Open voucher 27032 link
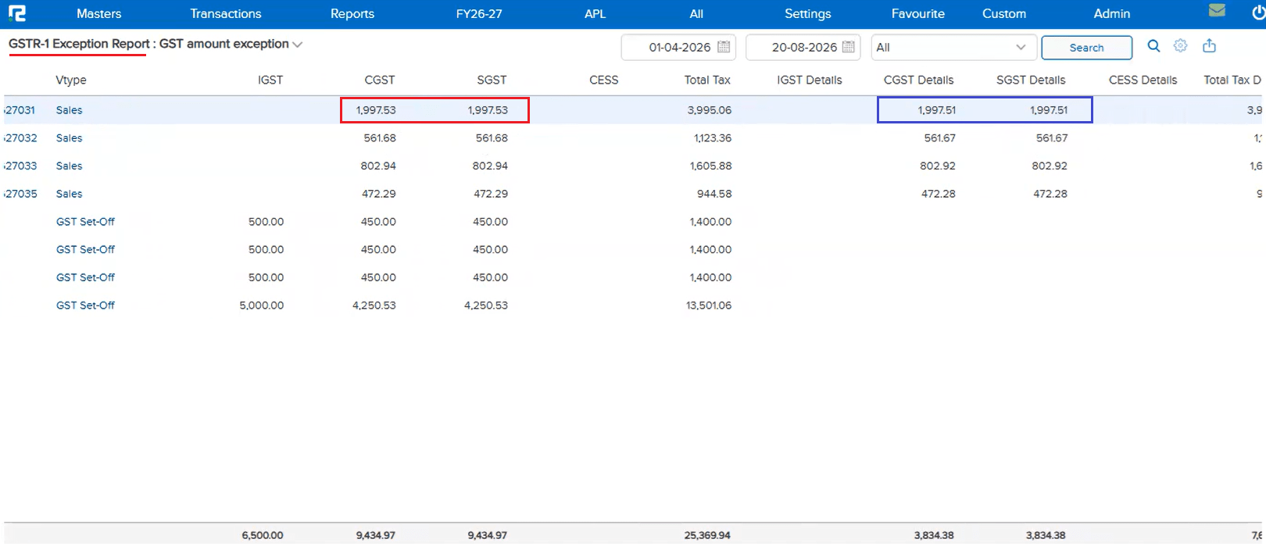The width and height of the screenshot is (1266, 550). click(20, 138)
